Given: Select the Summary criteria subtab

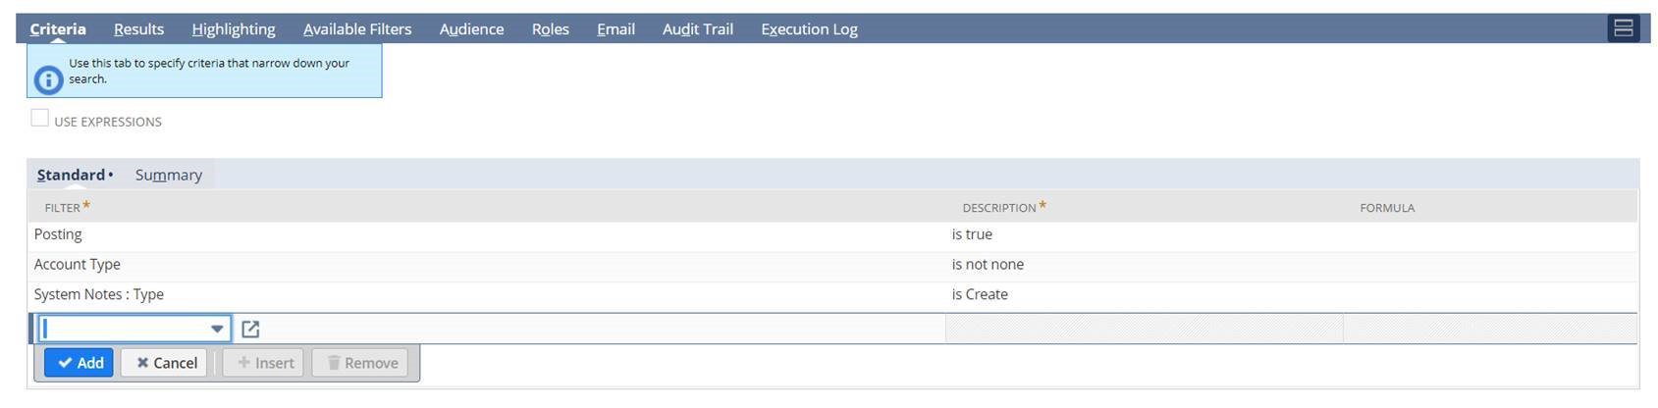Looking at the screenshot, I should [x=168, y=175].
